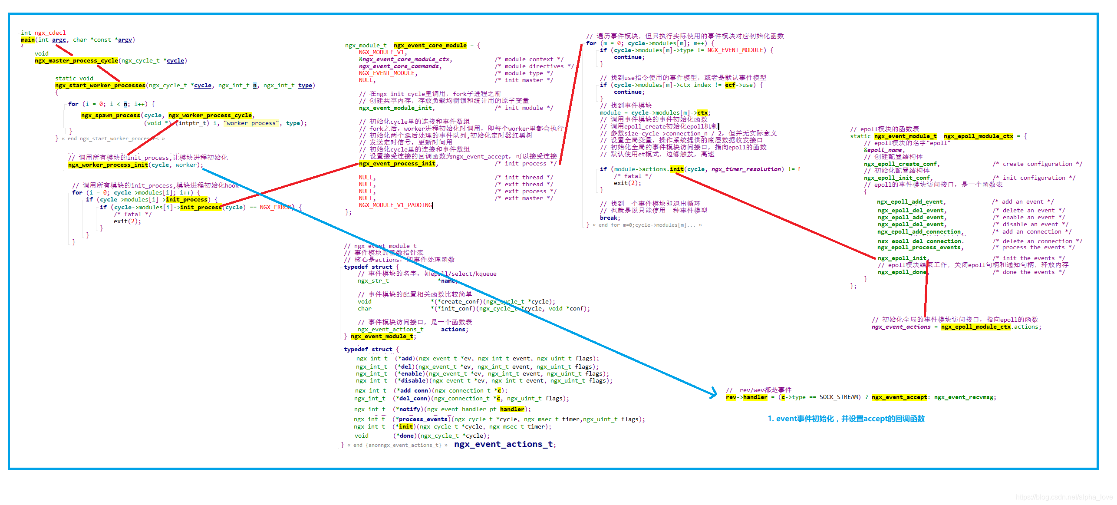Click highlighted ngx_start_worker_processes function name
Viewport: 1117px width, 505px height.
tap(100, 86)
